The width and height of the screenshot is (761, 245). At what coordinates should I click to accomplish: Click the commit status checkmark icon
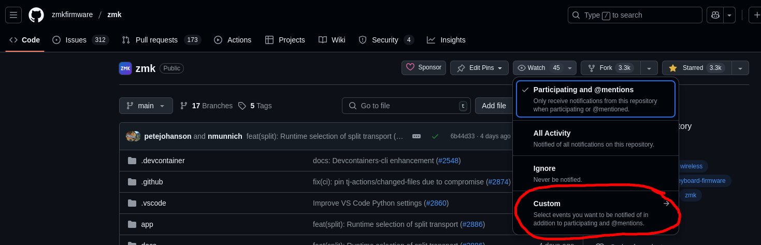tap(435, 136)
